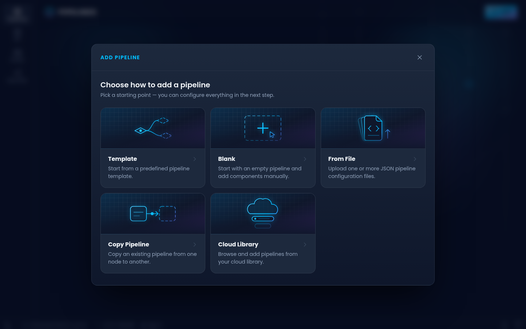Screen dimensions: 526x329
Task: Click "Start with an empty pipeline" description
Action: coord(260,172)
